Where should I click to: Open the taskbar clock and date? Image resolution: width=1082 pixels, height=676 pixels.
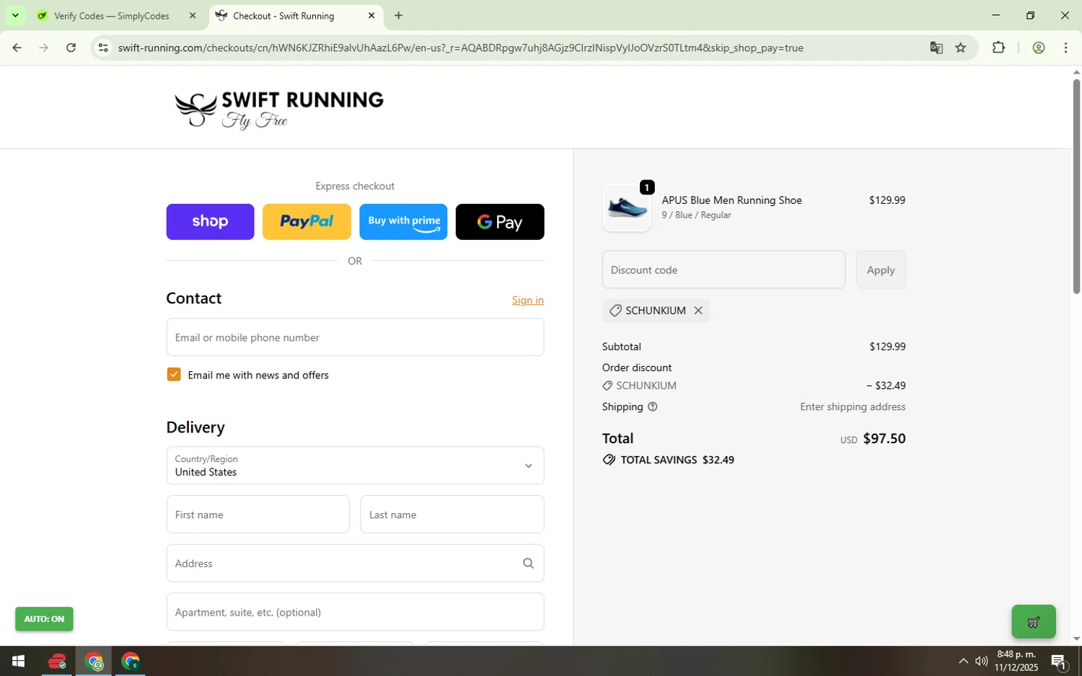click(x=1016, y=661)
